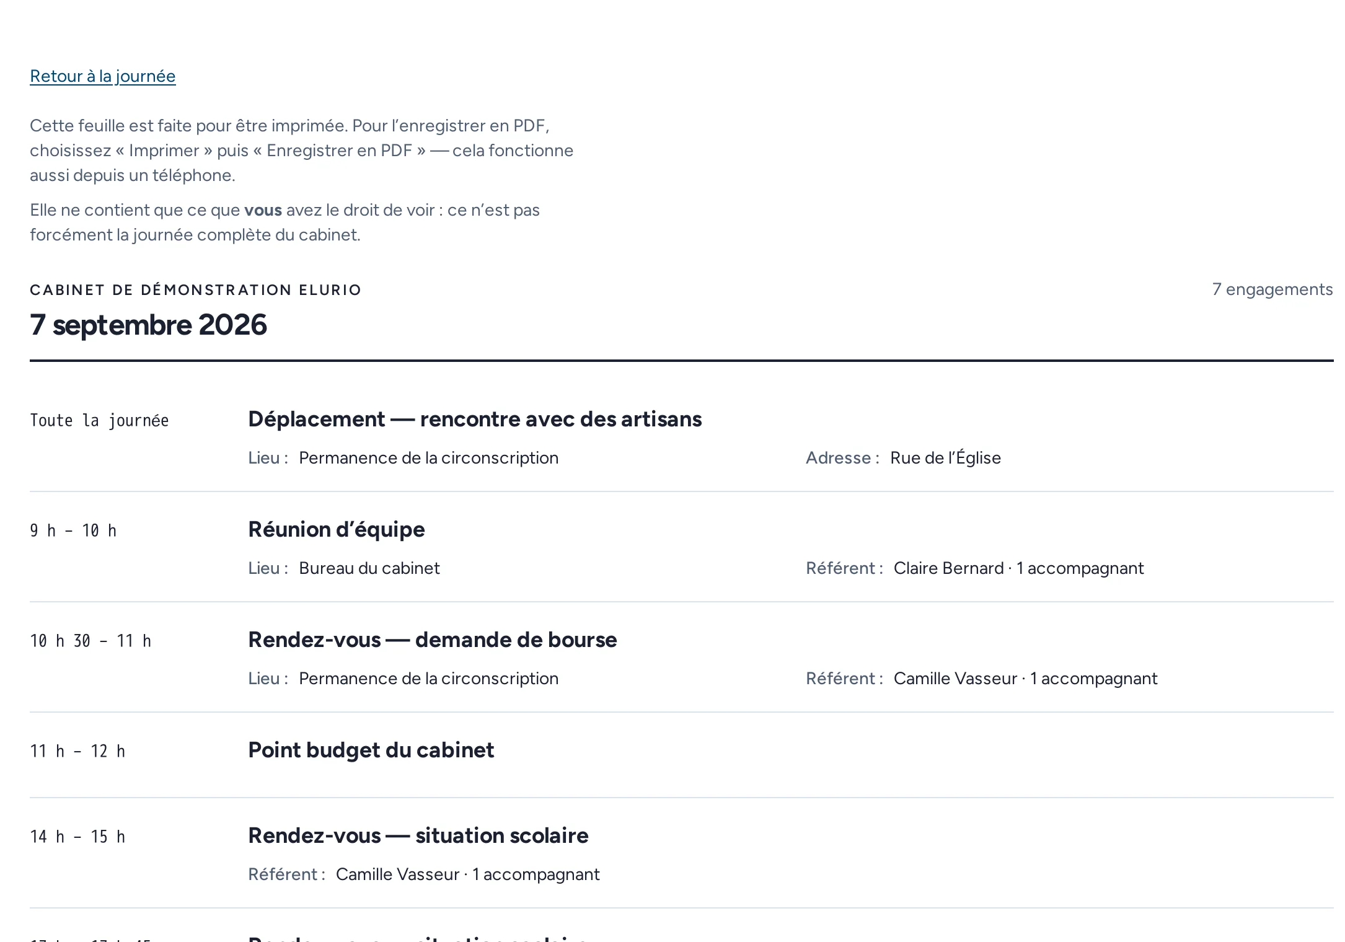This screenshot has width=1345, height=942.
Task: Click the 10 h 30 – 11 h time slot
Action: click(x=90, y=641)
